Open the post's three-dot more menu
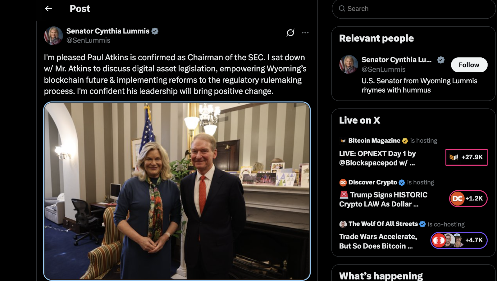497x281 pixels. [x=305, y=33]
